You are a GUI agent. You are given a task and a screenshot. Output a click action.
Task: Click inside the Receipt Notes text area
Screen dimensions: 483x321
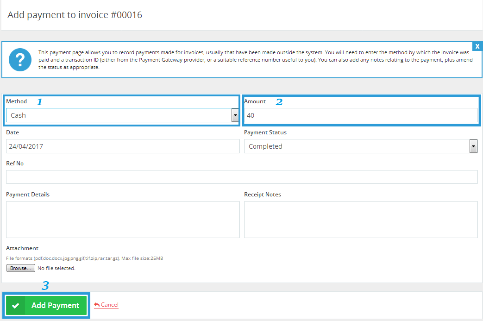[361, 220]
